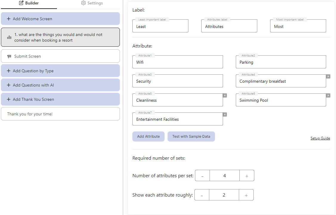Decrease number of attributes per set
This screenshot has width=336, height=215.
pyautogui.click(x=202, y=176)
